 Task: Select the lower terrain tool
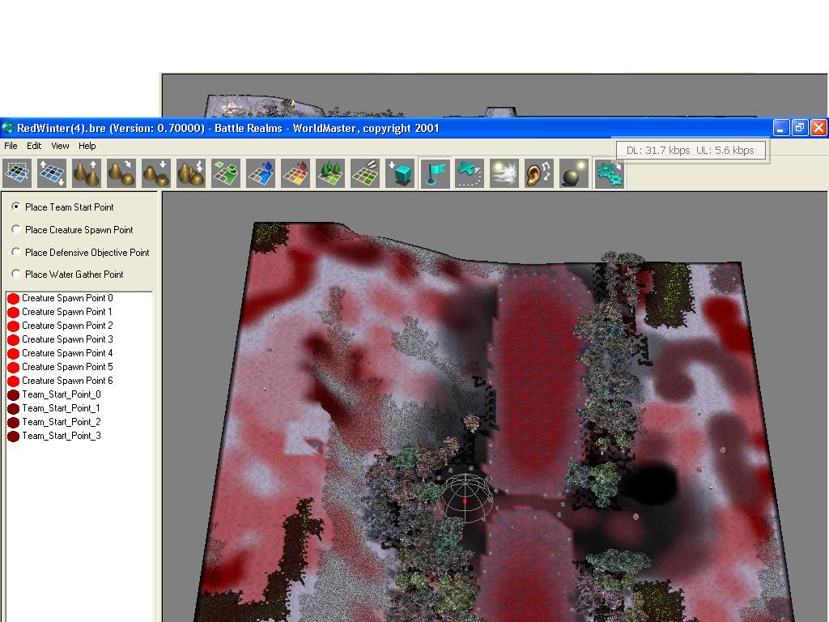pos(156,173)
